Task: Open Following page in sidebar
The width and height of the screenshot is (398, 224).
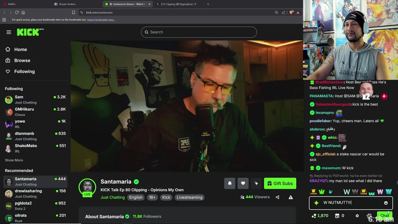Action: (20, 71)
